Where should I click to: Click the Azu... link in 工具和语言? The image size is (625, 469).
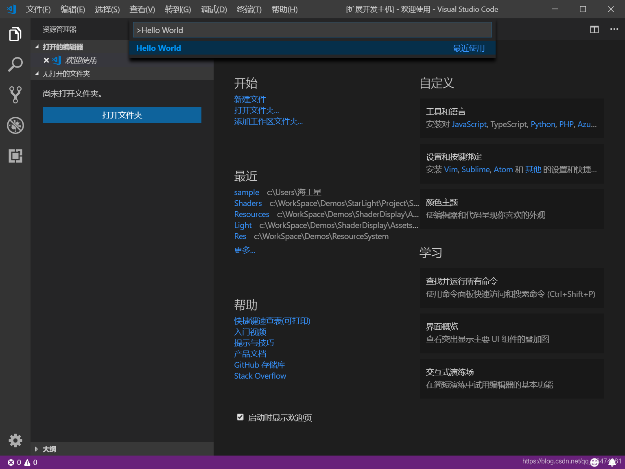click(587, 124)
